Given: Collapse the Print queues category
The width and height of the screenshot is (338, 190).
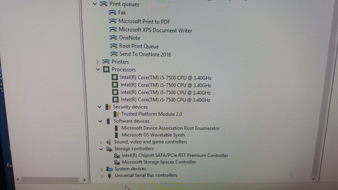Looking at the screenshot, I should [x=95, y=4].
